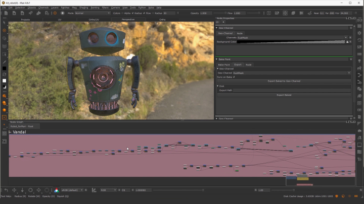
Task: Click the red circular brush mode icon
Action: (x=55, y=13)
